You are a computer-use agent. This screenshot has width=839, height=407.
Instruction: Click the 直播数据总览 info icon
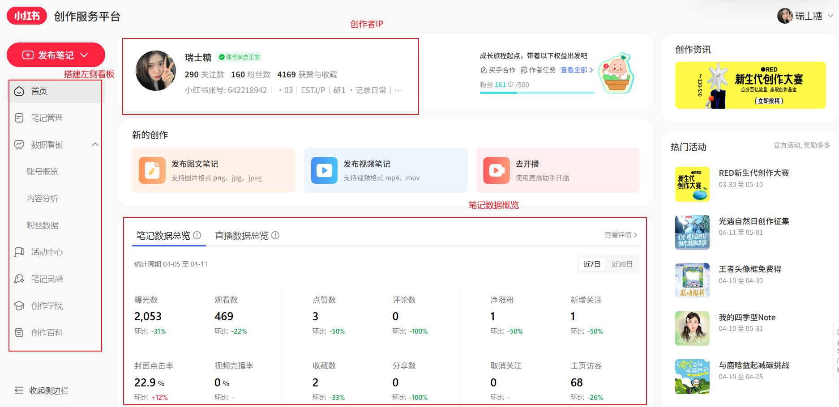click(x=275, y=235)
